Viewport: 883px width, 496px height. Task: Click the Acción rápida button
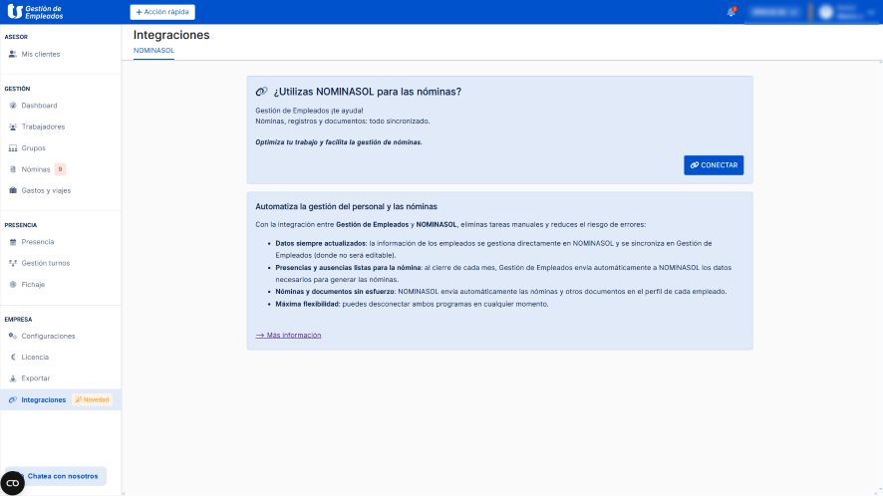tap(162, 12)
